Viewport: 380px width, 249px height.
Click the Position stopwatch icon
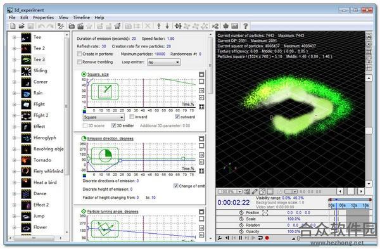(241, 213)
